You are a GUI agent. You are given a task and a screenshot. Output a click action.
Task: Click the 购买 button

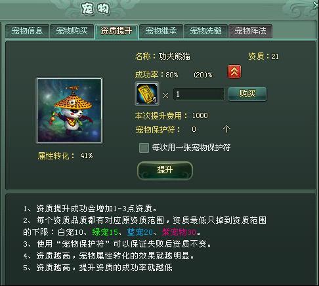(x=247, y=94)
